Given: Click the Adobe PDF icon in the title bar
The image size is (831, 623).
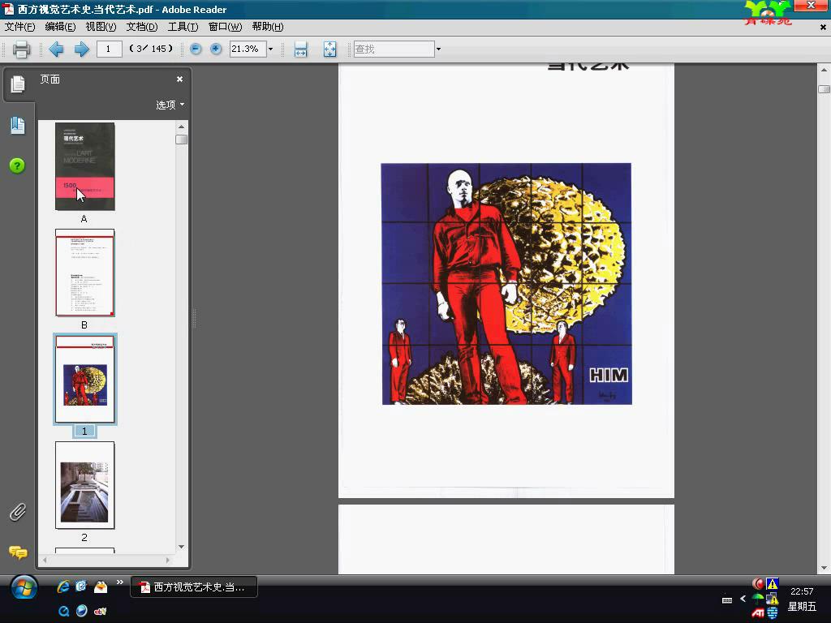Looking at the screenshot, I should click(8, 9).
